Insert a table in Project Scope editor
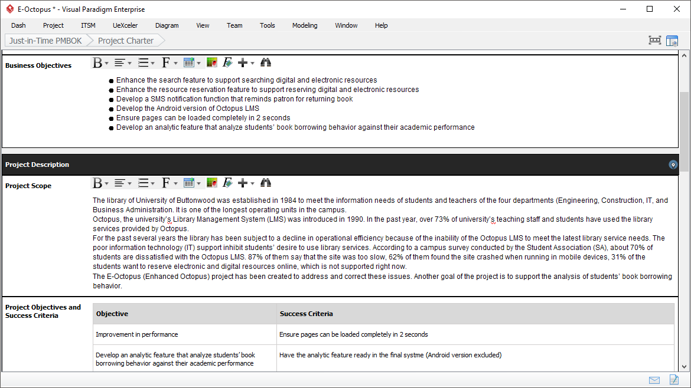The width and height of the screenshot is (691, 388). pyautogui.click(x=189, y=183)
